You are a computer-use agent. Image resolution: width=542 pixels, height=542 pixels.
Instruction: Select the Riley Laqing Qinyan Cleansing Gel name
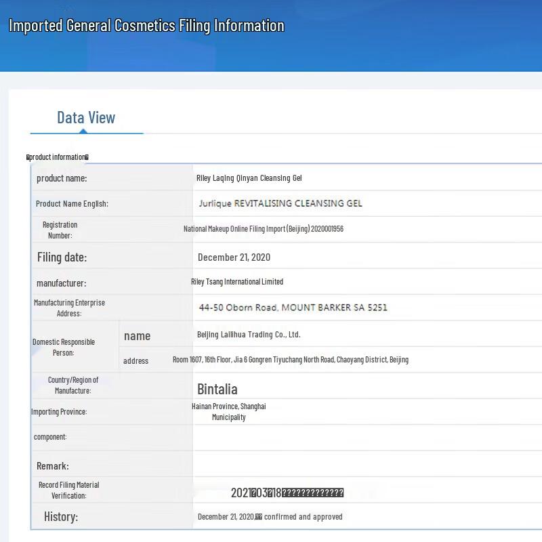click(x=249, y=178)
